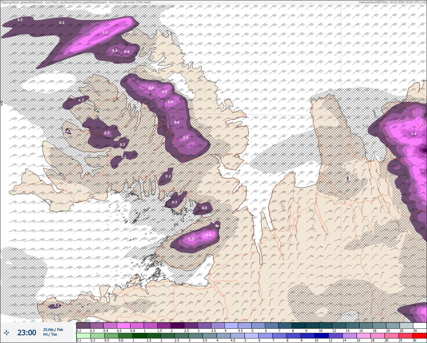Select the pale gray 25 swatch in the top legend row
The image size is (427, 343).
406,325
